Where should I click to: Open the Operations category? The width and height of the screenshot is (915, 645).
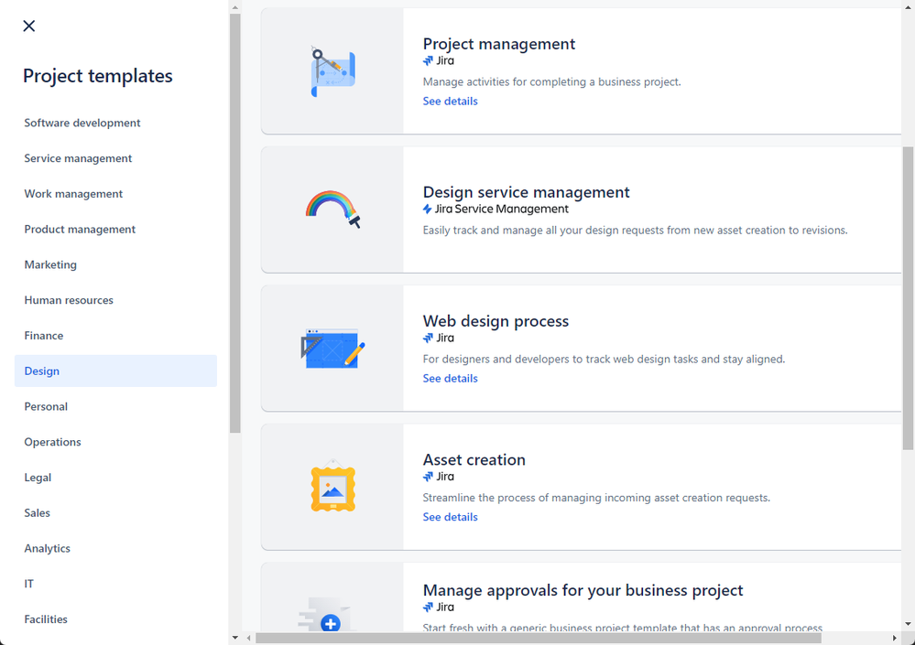[x=115, y=442]
